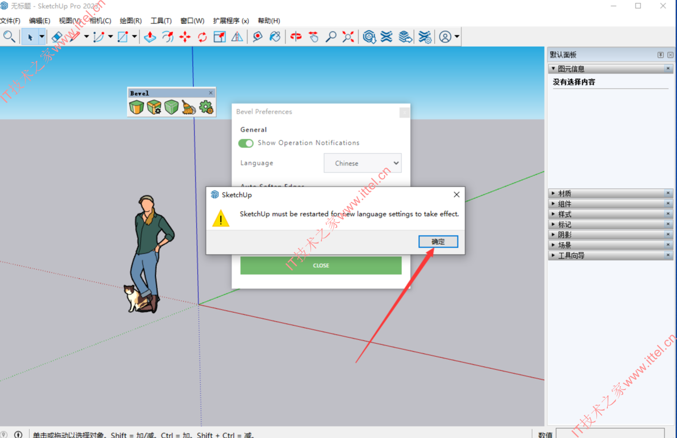Confirm the restart message with 确定
The image size is (677, 438).
tap(438, 242)
